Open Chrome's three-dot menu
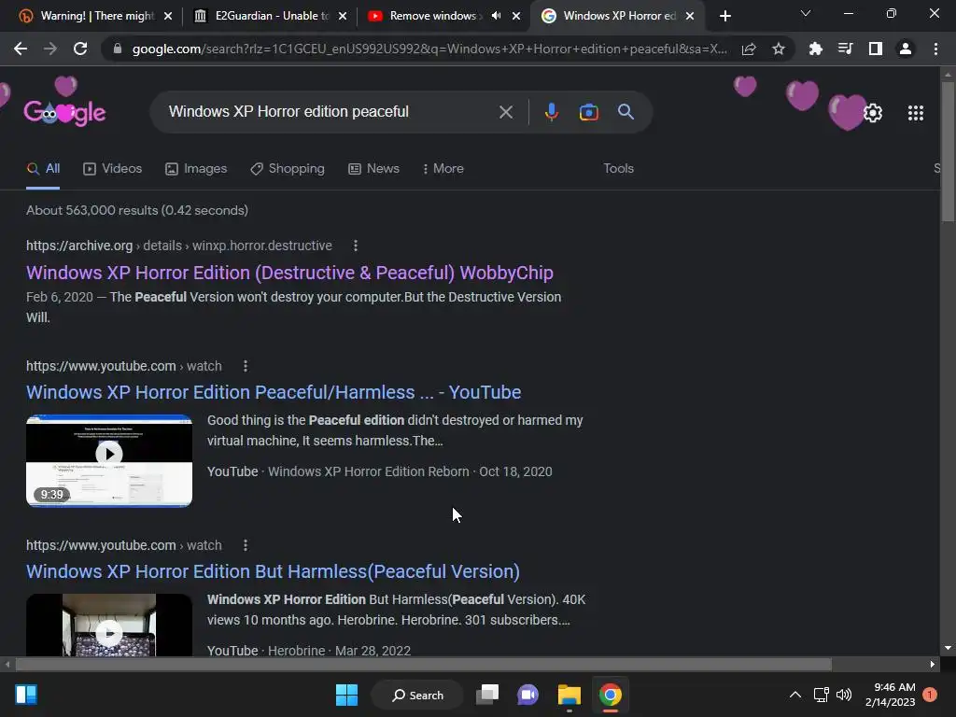956x717 pixels. tap(935, 49)
